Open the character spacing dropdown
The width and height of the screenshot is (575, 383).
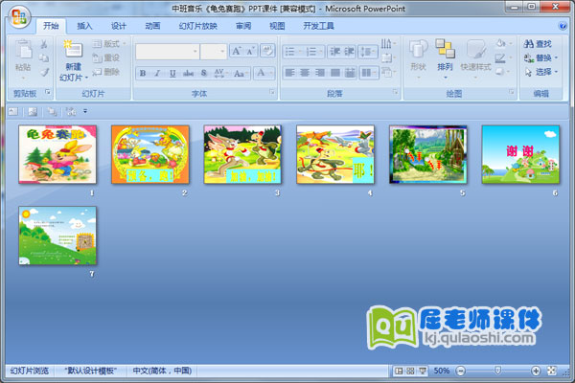click(220, 74)
